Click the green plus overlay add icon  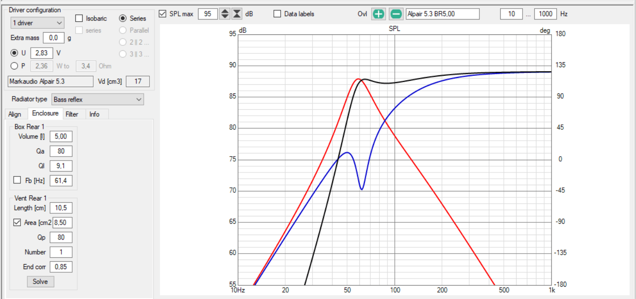378,14
